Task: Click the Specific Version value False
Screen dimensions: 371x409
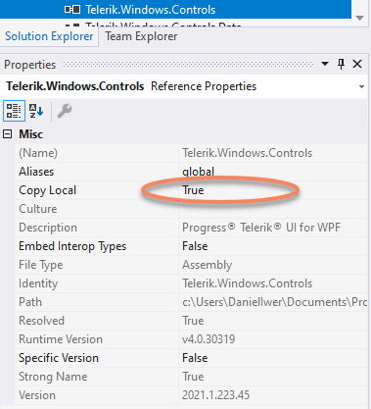Action: coord(195,358)
